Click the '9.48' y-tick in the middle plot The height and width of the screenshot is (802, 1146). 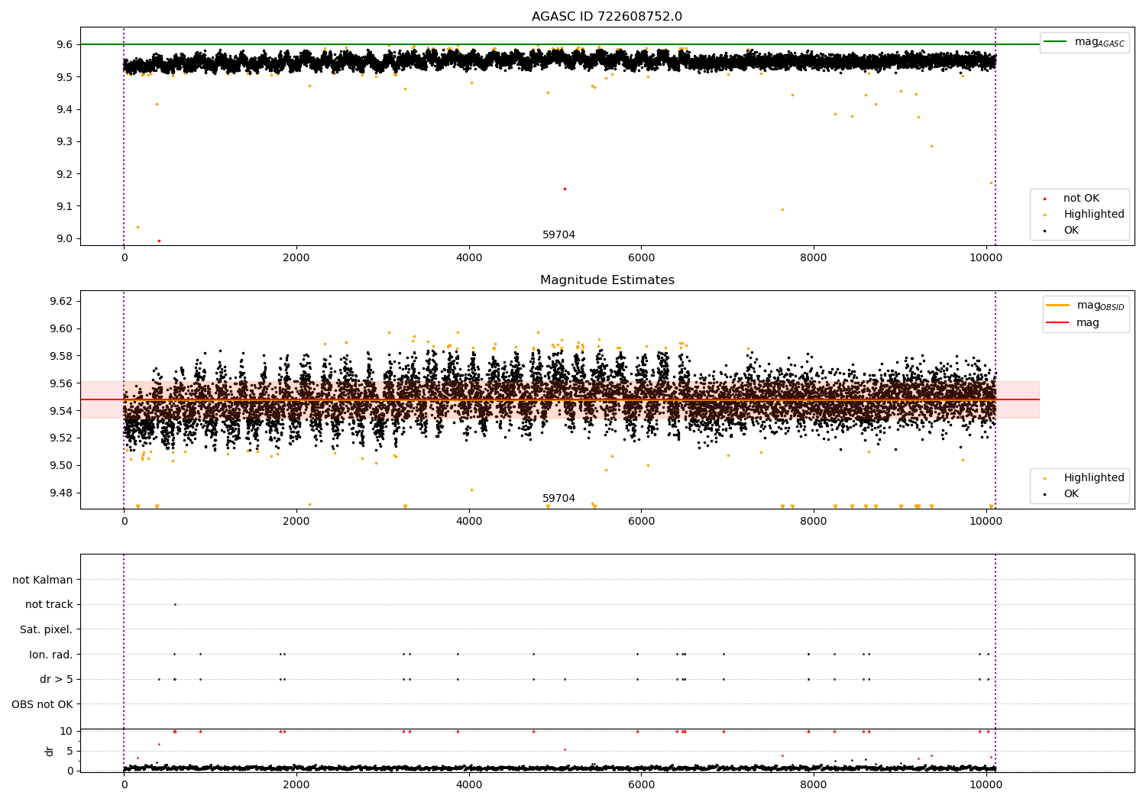(62, 493)
